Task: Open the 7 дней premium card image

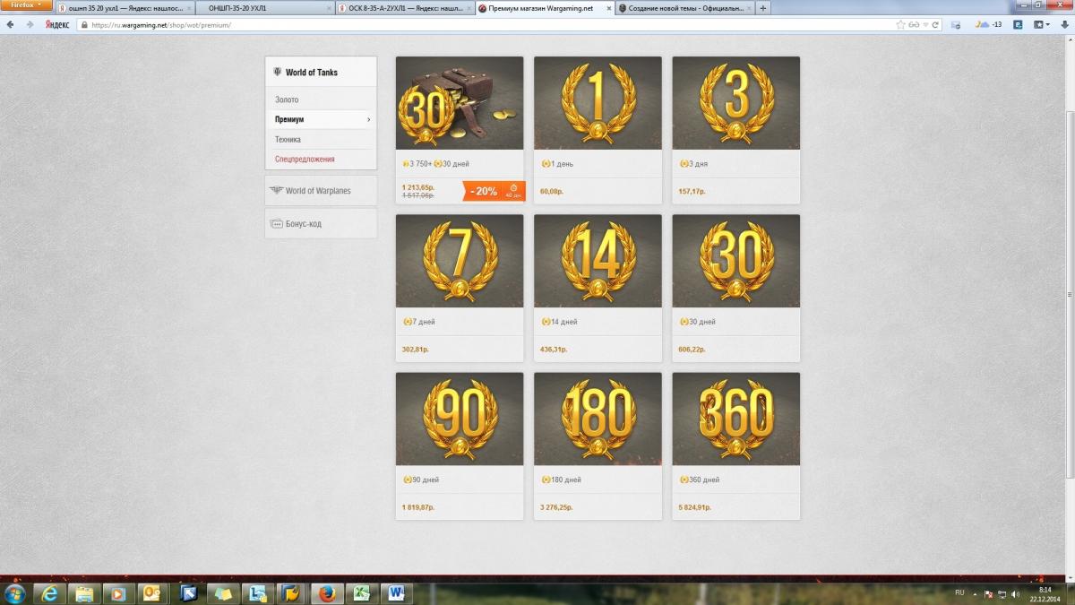Action: [460, 261]
